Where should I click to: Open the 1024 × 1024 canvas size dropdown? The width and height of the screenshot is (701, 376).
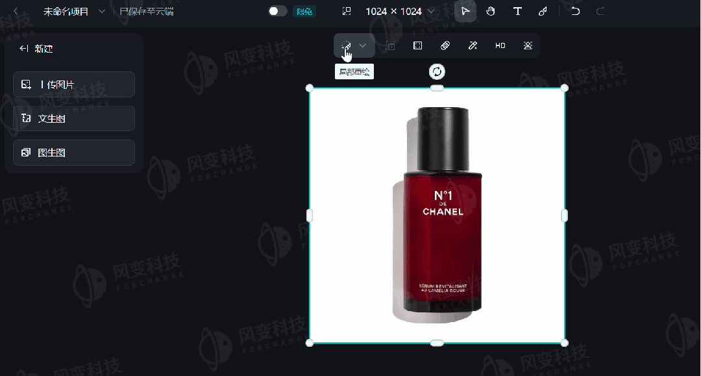click(x=400, y=11)
